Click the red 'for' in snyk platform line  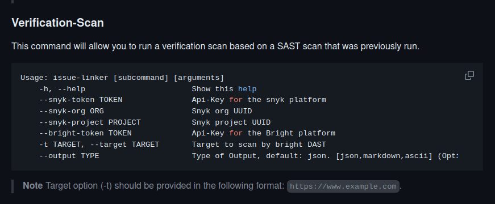click(x=236, y=100)
